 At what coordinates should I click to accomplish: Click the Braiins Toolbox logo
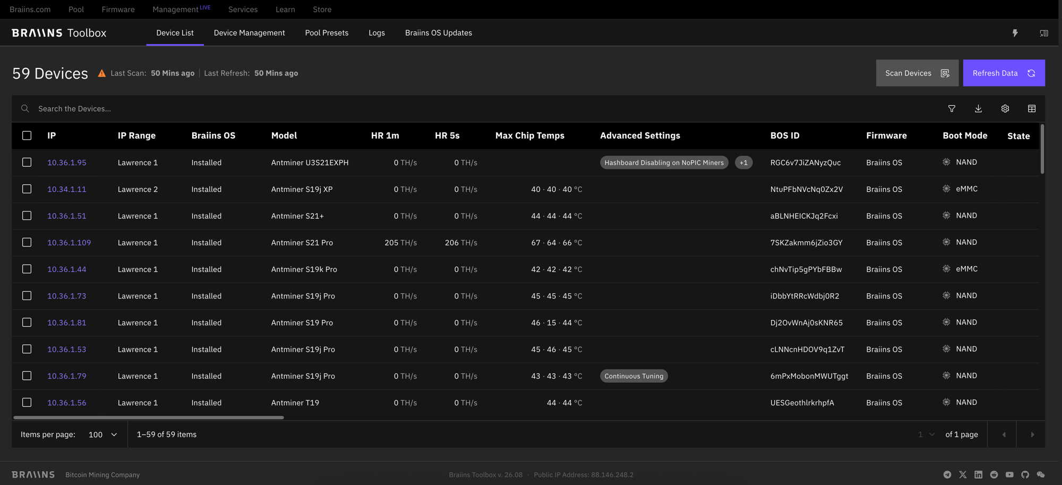pos(59,33)
